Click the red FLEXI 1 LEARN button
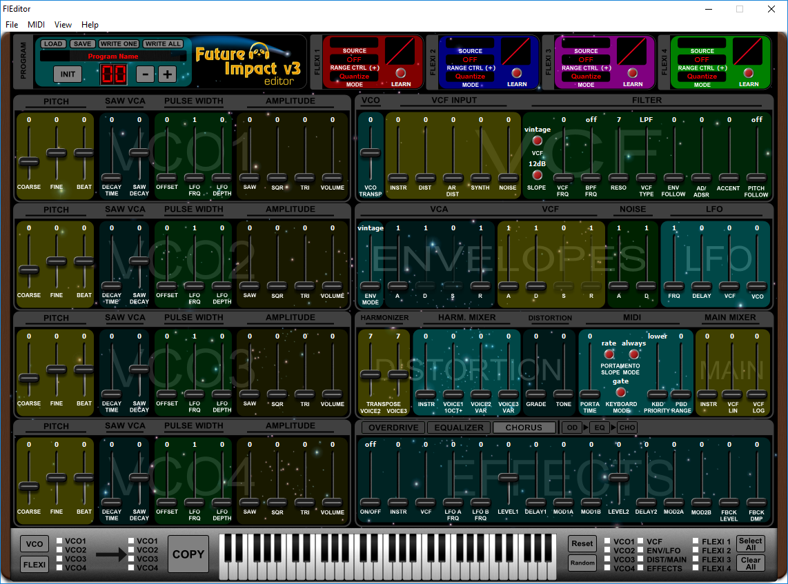 [x=400, y=73]
